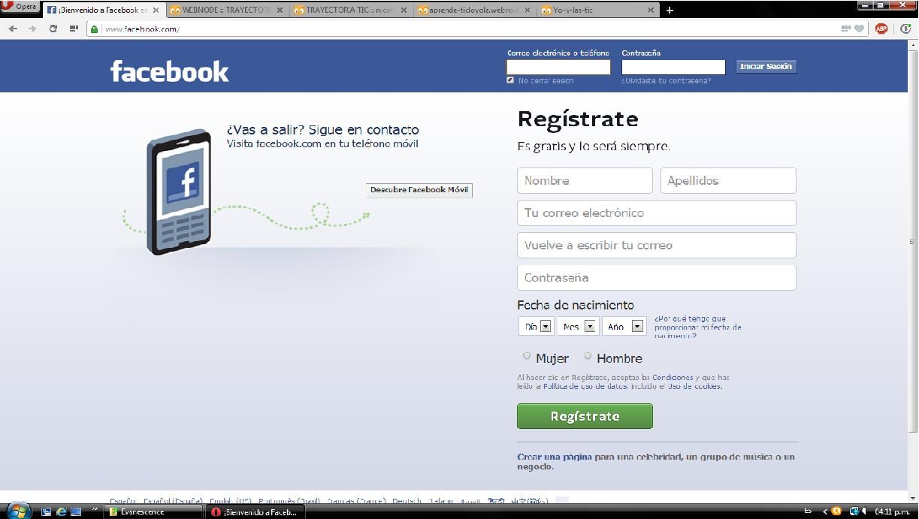Click the Iniciar Sesión button
Screen dimensions: 919x519
click(x=766, y=66)
